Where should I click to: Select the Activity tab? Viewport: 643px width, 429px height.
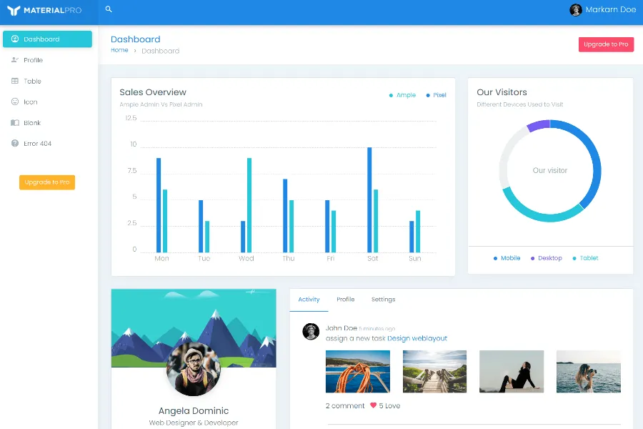coord(309,300)
